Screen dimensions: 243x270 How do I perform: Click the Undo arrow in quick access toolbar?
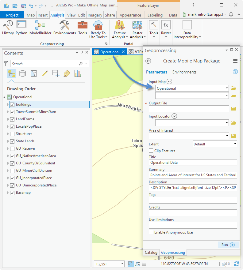(x=31, y=6)
